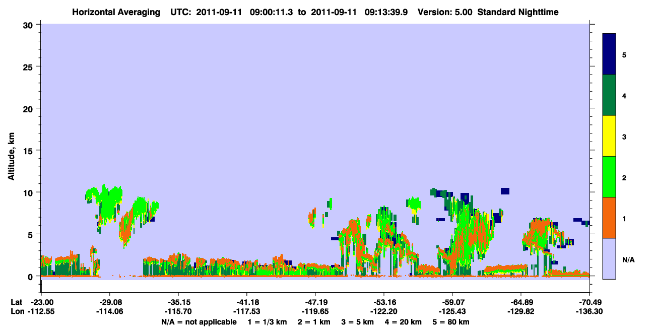Screen dimensions: 655x336
Task: Click the latitude value -53.16
Action: 383,302
